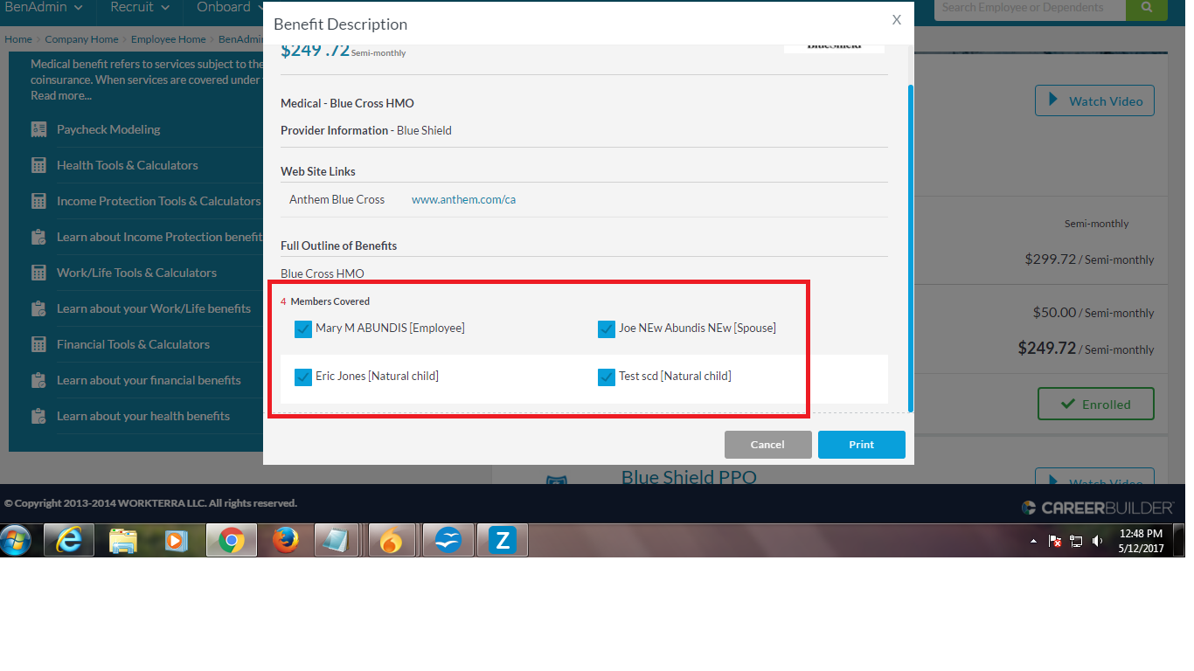
Task: Click the Print button
Action: tap(862, 445)
